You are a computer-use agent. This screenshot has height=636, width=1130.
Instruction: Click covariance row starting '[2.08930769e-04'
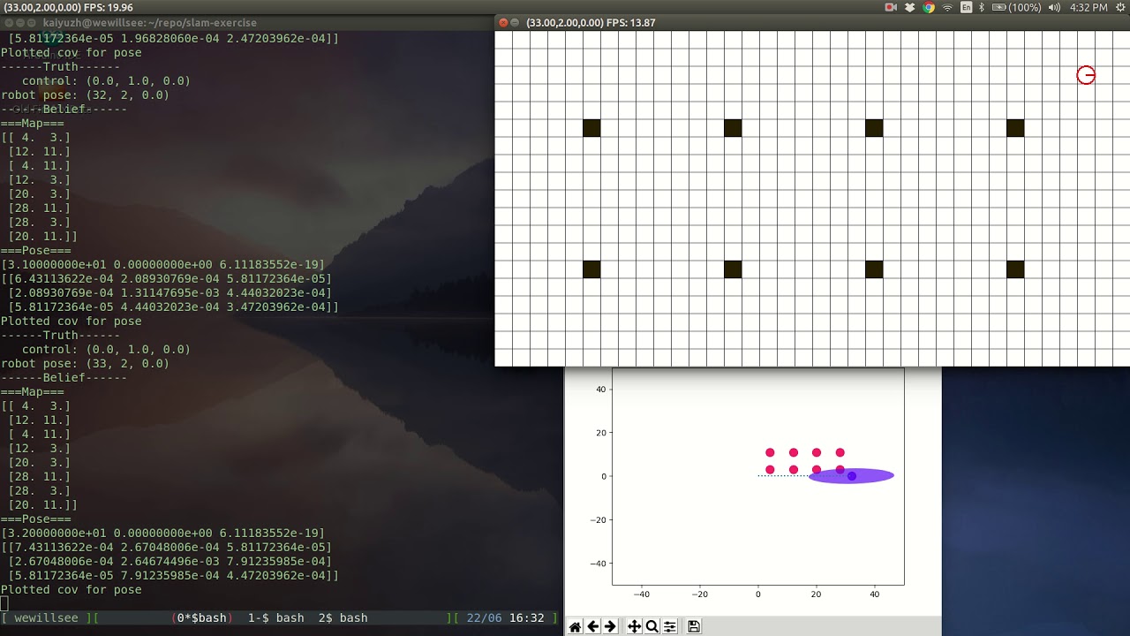coord(169,293)
